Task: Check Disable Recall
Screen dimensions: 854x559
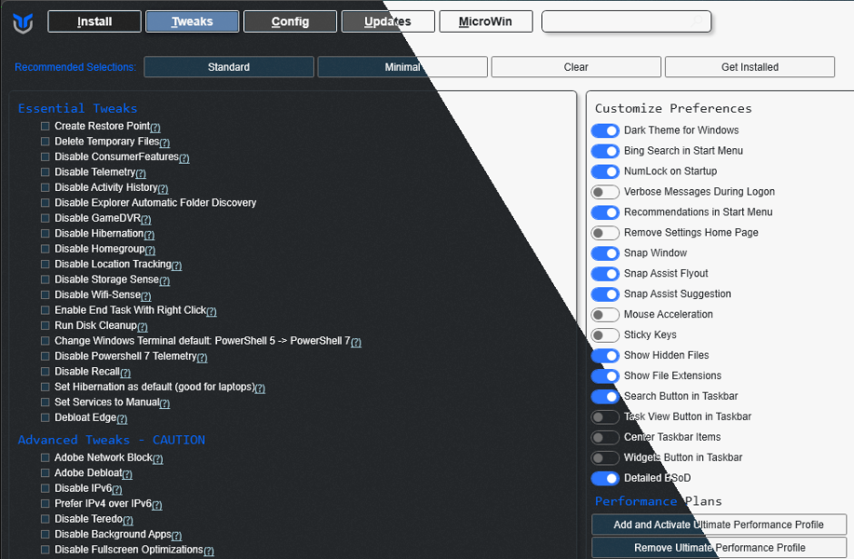Action: click(x=45, y=371)
